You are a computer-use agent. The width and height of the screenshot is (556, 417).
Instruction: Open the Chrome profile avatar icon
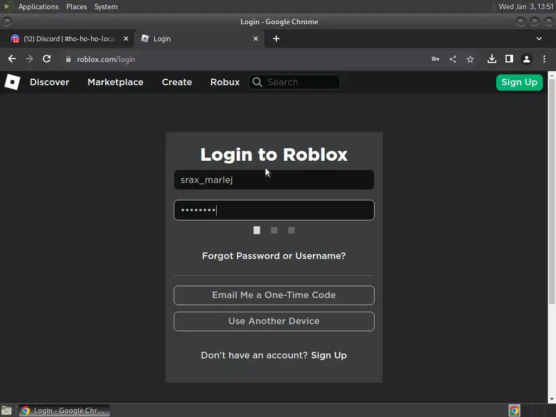tap(527, 59)
